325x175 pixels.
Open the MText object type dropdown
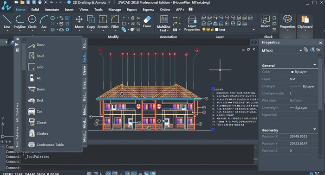[300, 50]
